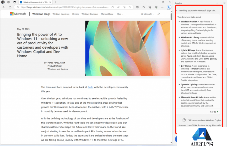Follow the Build link in article

point(90,87)
